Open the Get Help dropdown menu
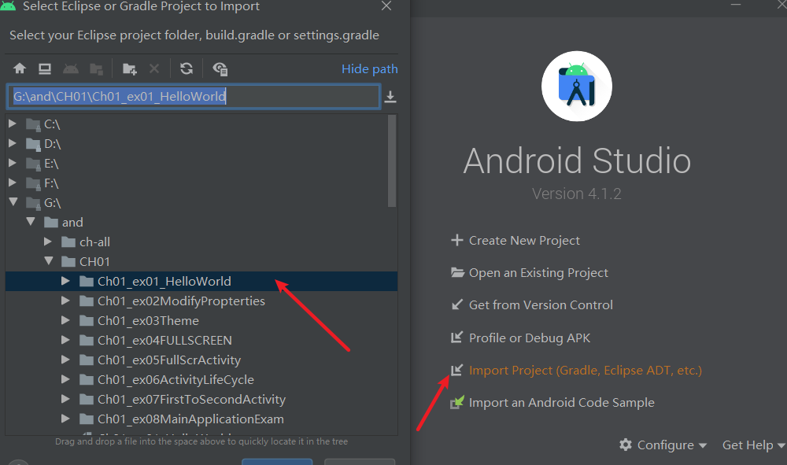Viewport: 787px width, 465px height. [x=753, y=445]
